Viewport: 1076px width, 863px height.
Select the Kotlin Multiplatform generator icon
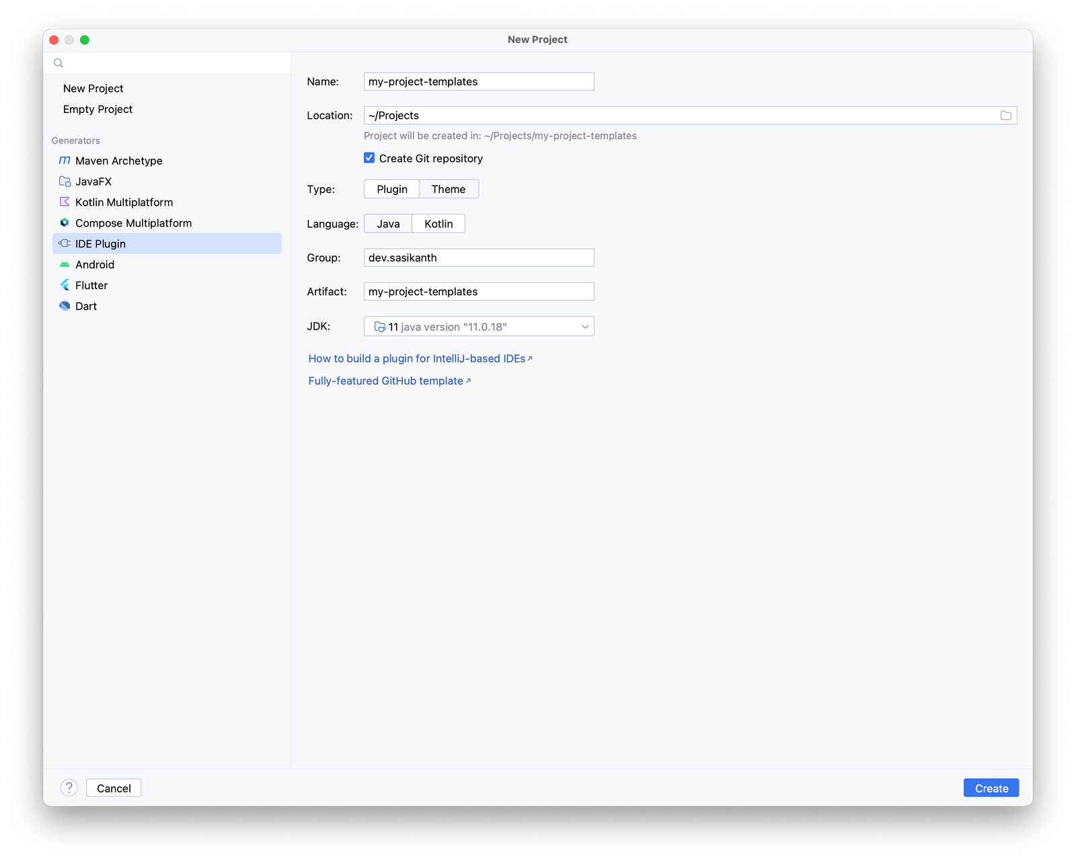click(65, 202)
